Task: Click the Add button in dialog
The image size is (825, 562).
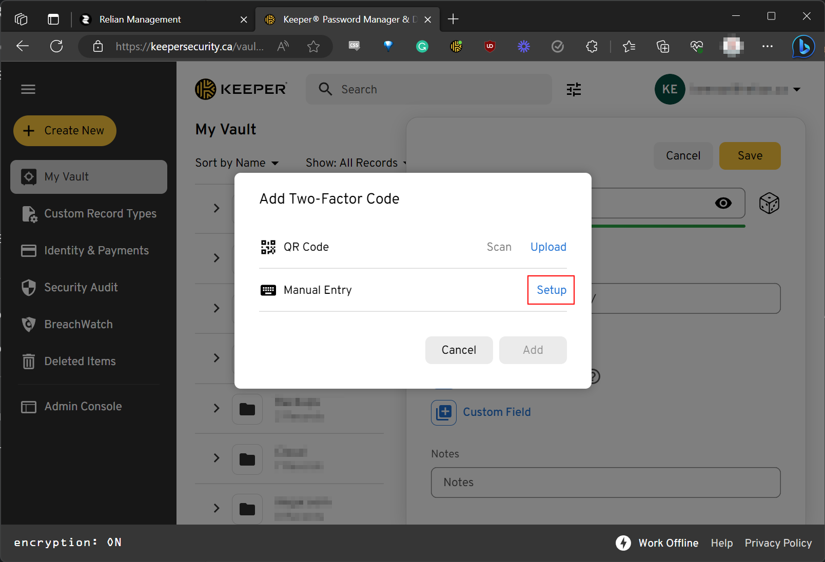Action: tap(533, 350)
